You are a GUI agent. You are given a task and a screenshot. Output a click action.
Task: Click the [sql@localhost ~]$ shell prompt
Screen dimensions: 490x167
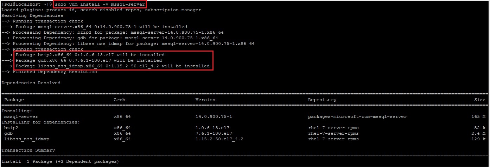pos(27,5)
